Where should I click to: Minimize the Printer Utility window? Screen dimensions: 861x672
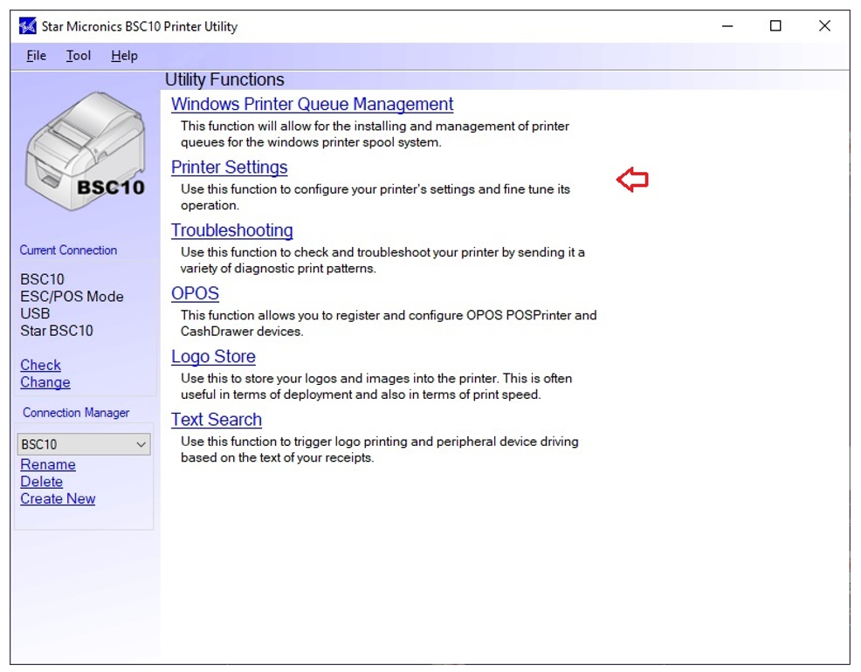[727, 26]
